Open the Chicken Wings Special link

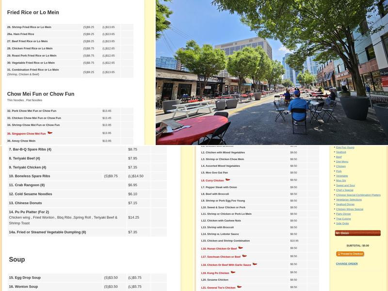[x=349, y=209]
